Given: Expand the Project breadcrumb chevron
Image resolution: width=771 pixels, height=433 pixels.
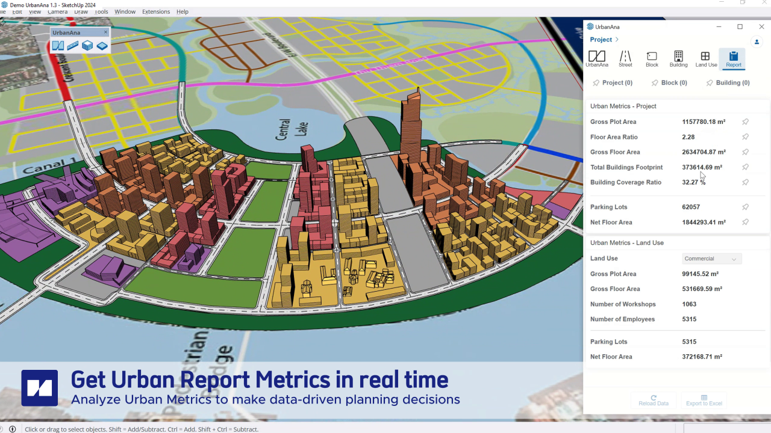Looking at the screenshot, I should click(x=617, y=40).
